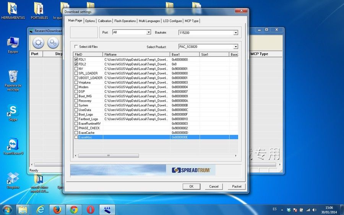Open the Port dropdown
The height and width of the screenshot is (215, 344).
point(149,32)
